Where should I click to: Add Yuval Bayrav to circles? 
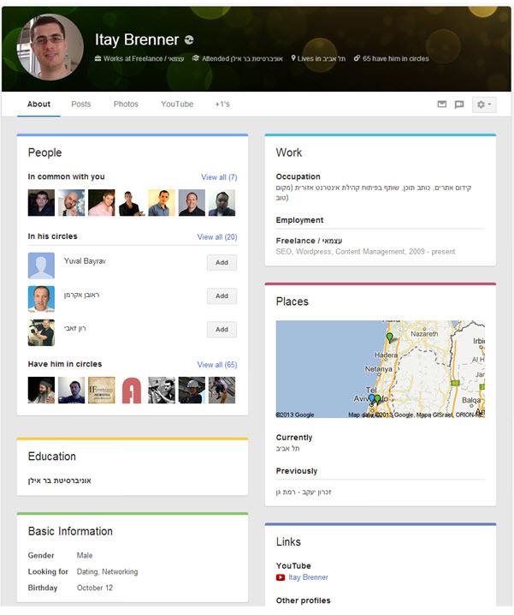point(222,263)
